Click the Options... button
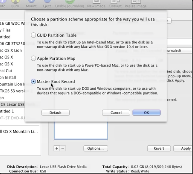Screen dimensions: 193x174 [96, 148]
